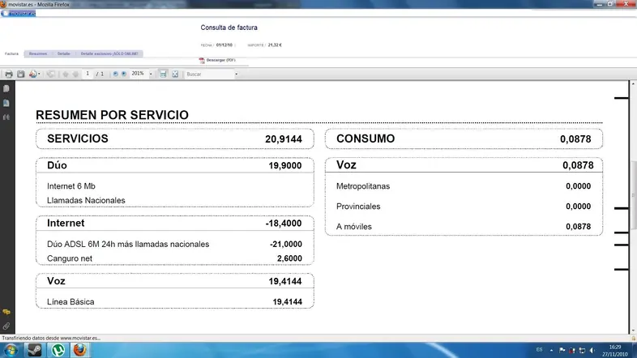Click the Línea Básica amount 19,4144

287,302
